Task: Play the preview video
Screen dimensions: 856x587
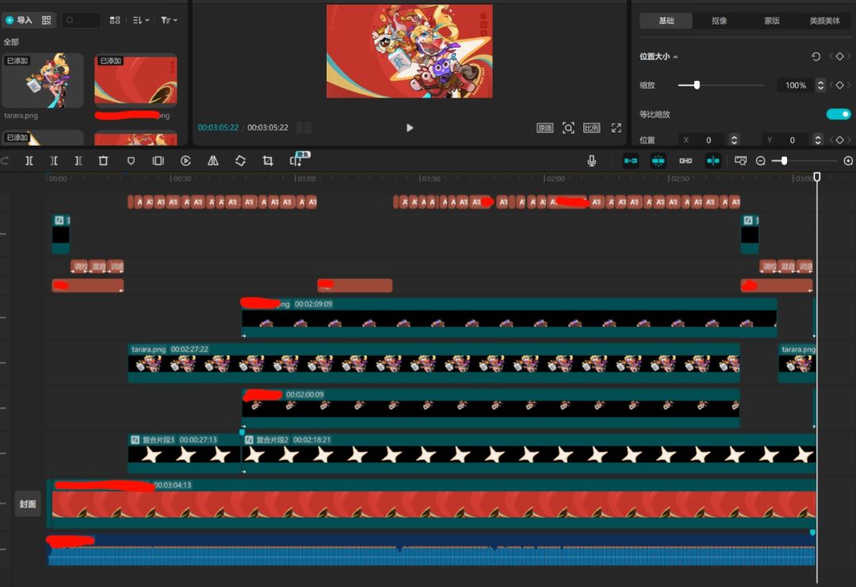Action: tap(410, 128)
